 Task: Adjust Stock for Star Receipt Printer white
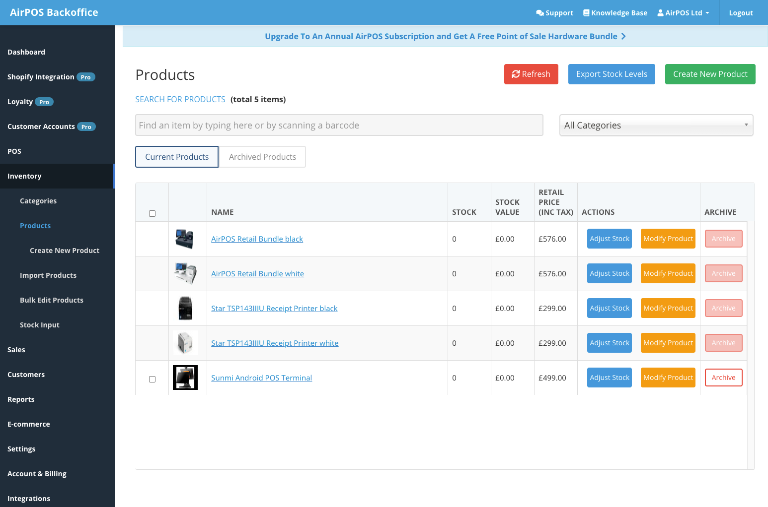(610, 343)
